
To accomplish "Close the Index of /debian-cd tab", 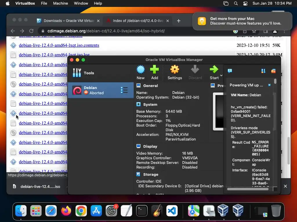I will pos(167,21).
